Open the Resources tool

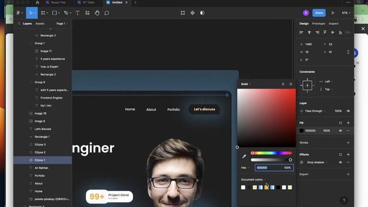87,13
